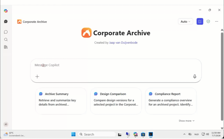224x139 pixels.
Task: Open the Copilot logo home icon
Action: pos(6,11)
